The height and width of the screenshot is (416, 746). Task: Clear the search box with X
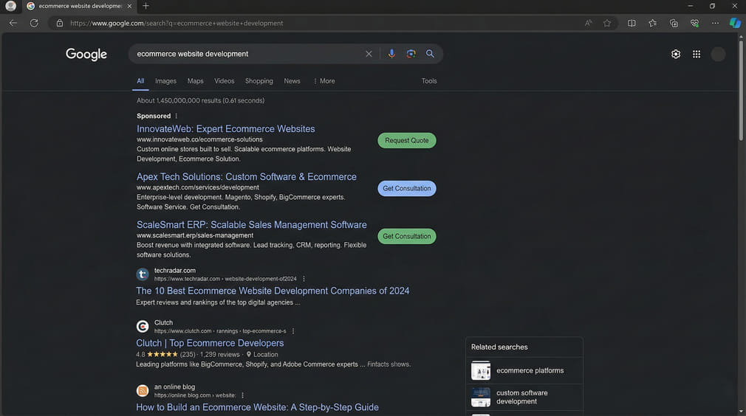(369, 54)
